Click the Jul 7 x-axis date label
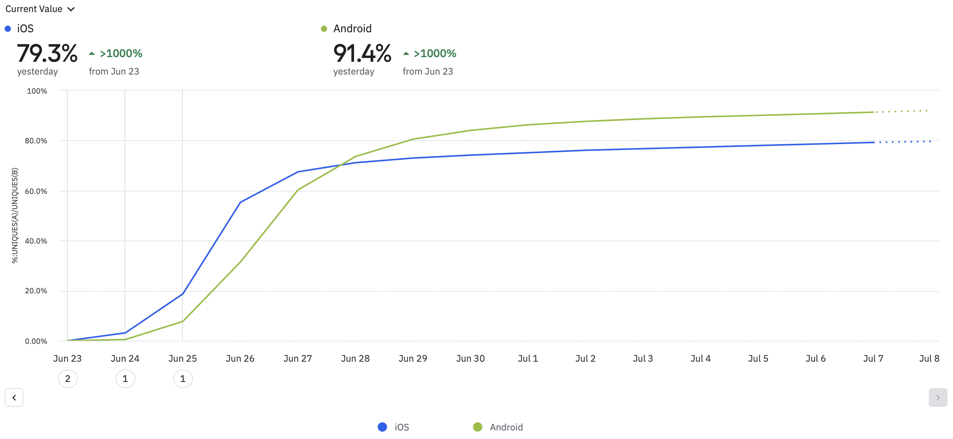 coord(873,359)
